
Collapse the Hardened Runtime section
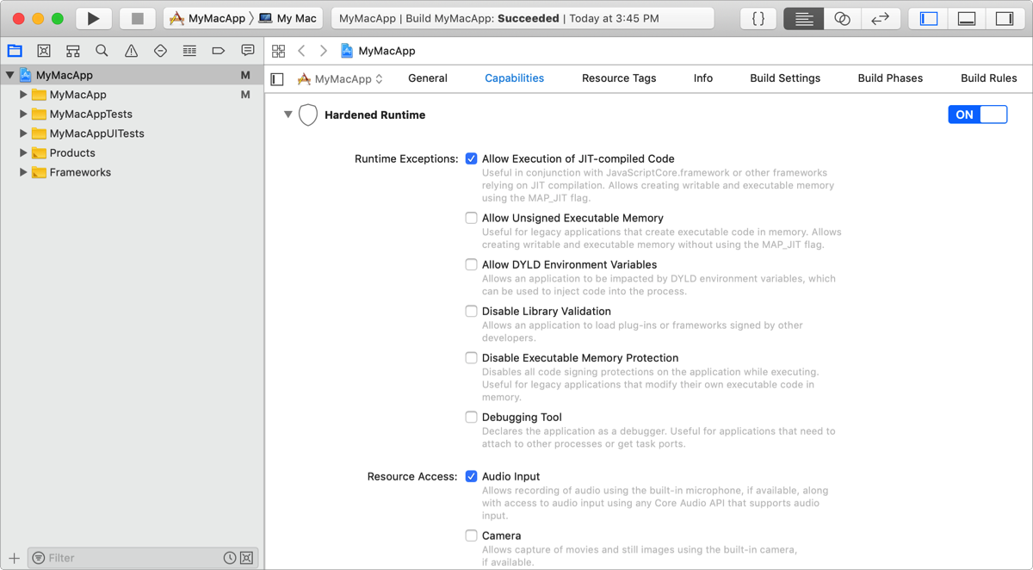(x=288, y=115)
